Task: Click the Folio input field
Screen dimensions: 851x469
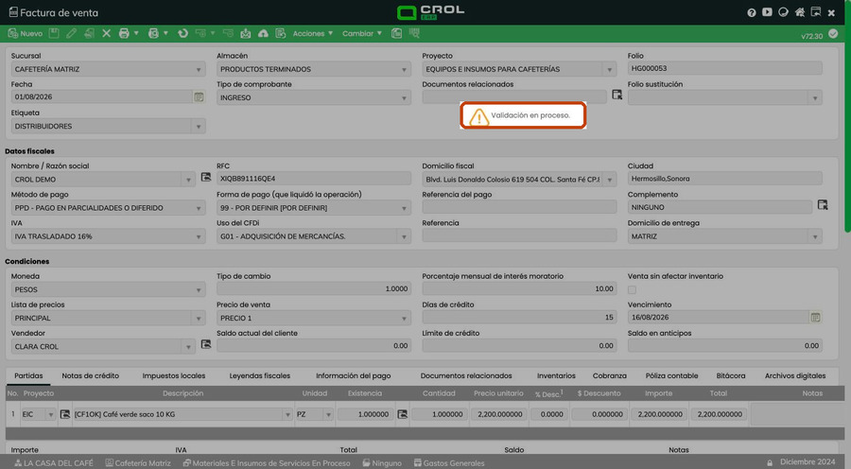Action: pyautogui.click(x=724, y=68)
